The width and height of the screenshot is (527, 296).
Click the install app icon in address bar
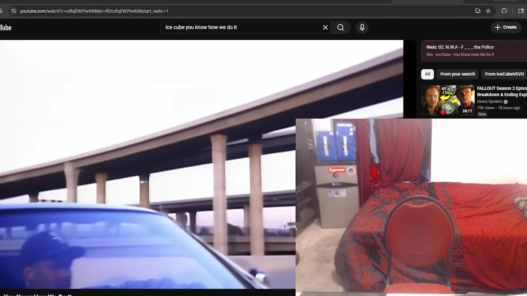(478, 11)
